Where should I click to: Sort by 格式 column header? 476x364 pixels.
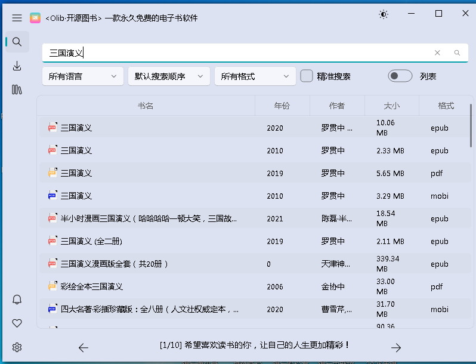pyautogui.click(x=446, y=106)
